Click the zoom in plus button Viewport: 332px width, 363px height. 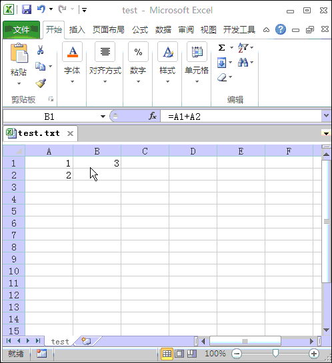314,354
